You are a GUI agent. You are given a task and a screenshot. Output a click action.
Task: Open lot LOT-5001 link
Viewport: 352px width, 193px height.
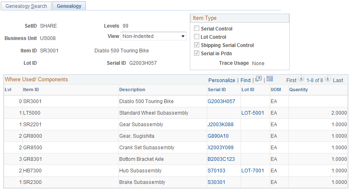(x=253, y=113)
